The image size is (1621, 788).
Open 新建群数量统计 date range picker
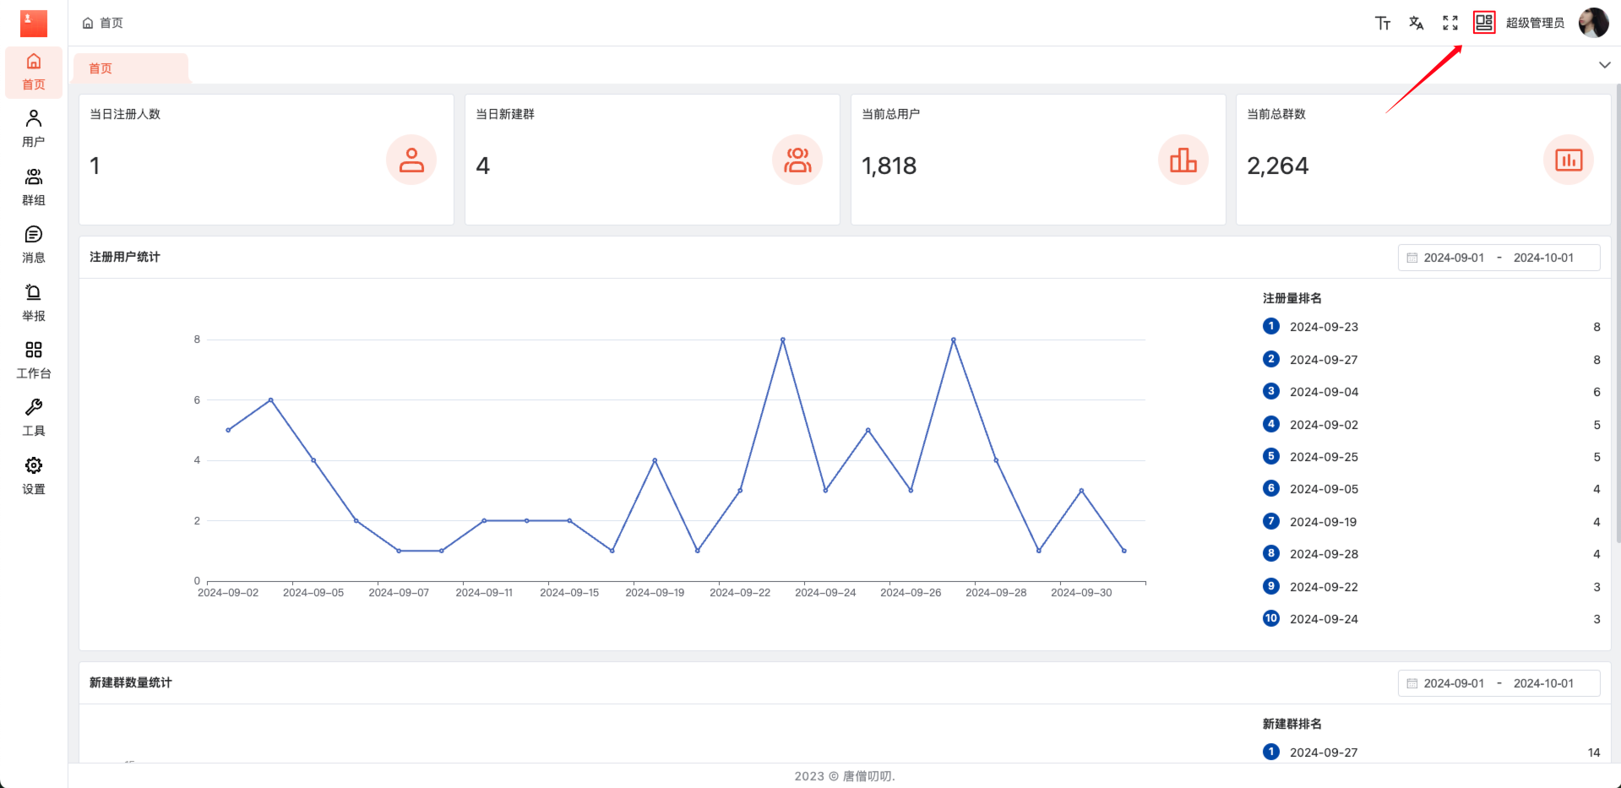(1499, 683)
